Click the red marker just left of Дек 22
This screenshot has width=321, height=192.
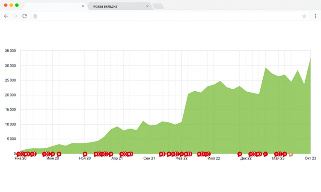click(x=240, y=154)
